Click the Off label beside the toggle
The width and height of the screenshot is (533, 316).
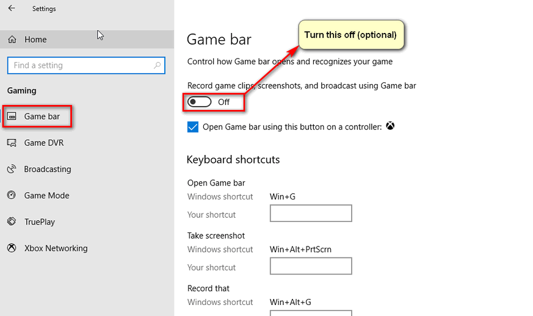223,102
